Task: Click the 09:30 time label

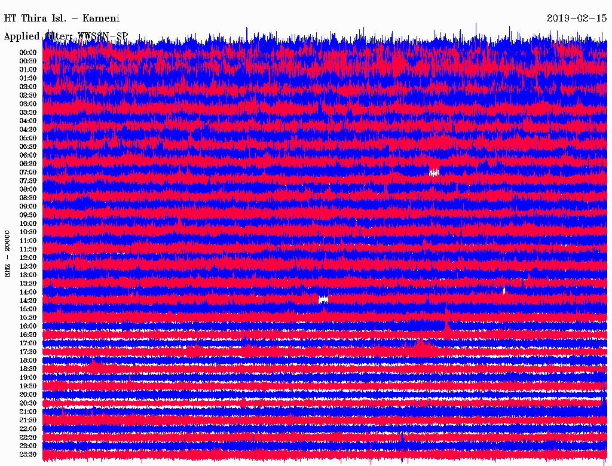Action: (x=27, y=214)
